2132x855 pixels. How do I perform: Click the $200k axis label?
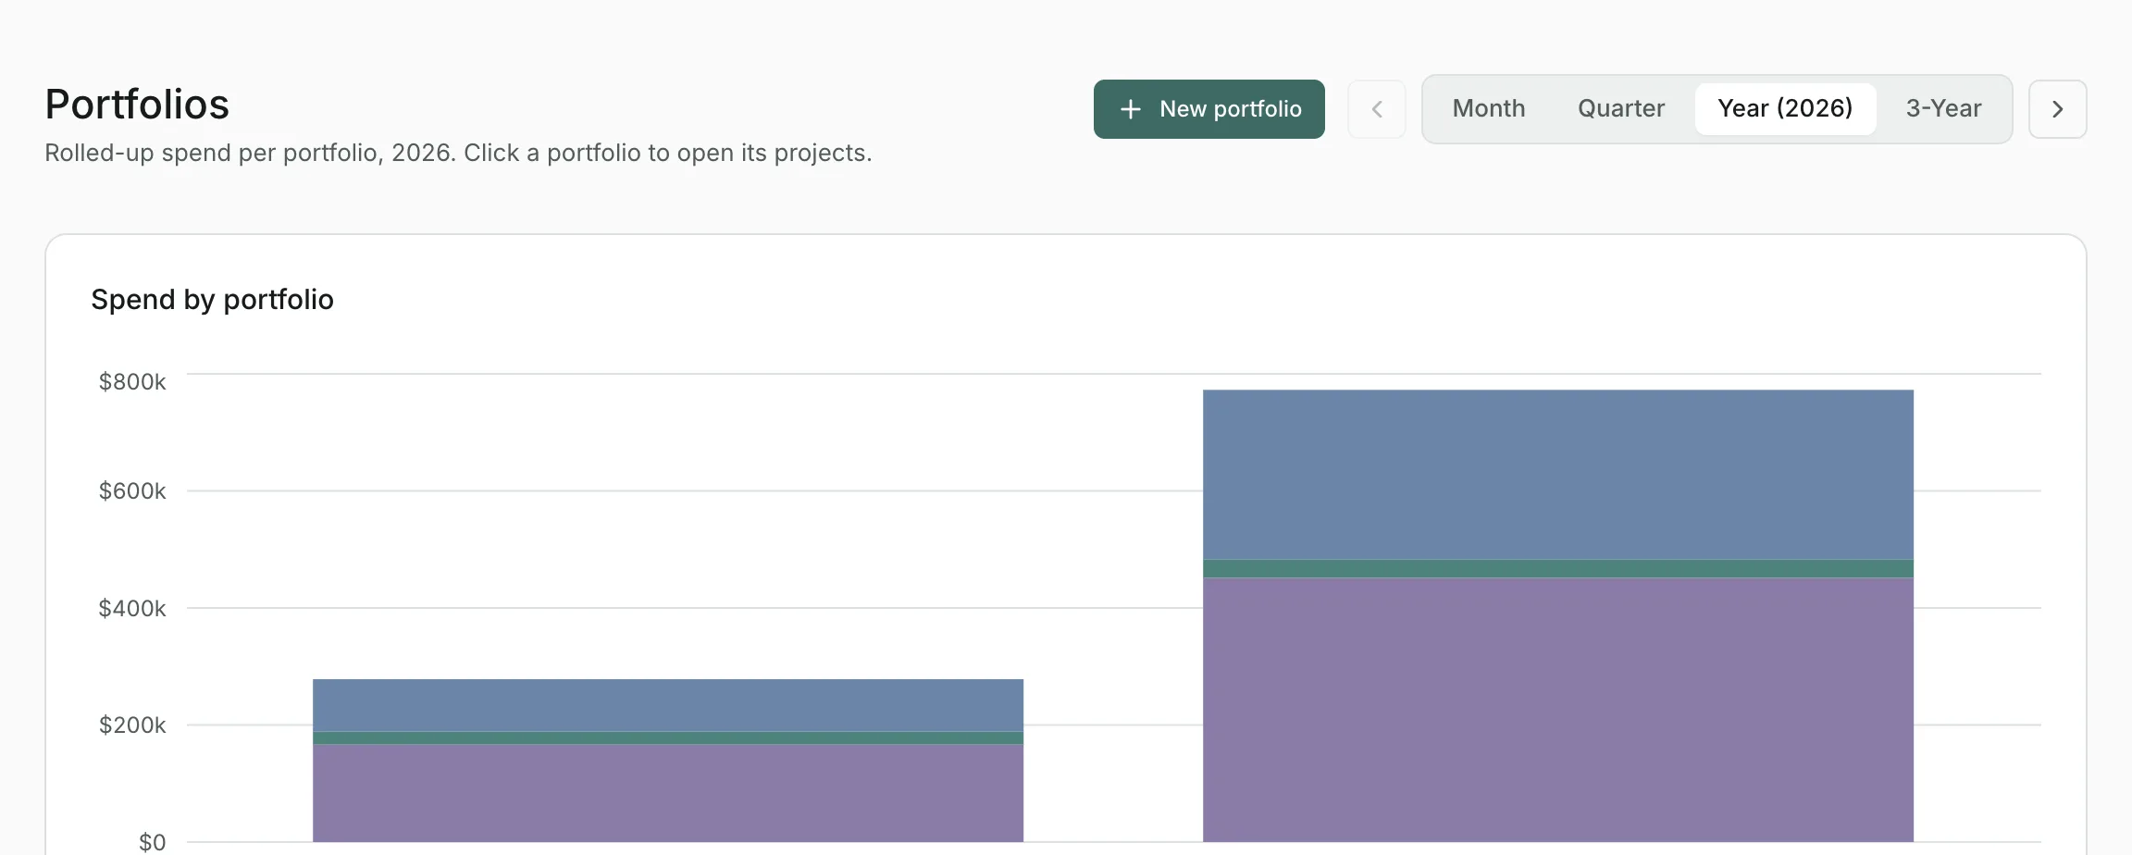132,725
